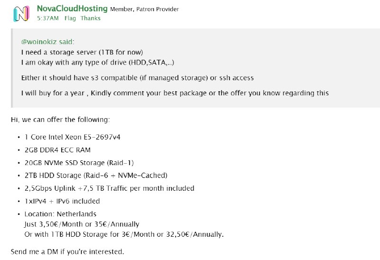The image size is (380, 260).
Task: Select the 2GB DDR4 ECC RAM bullet item
Action: point(57,150)
